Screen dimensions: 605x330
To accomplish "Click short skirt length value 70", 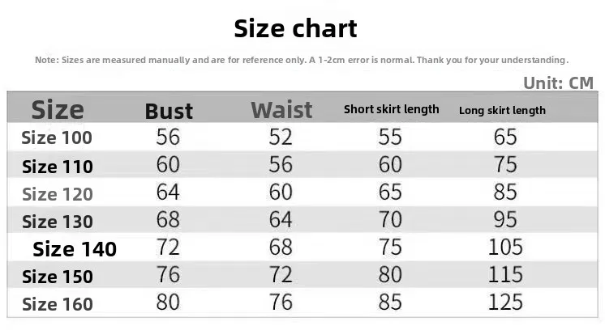I will pos(390,220).
